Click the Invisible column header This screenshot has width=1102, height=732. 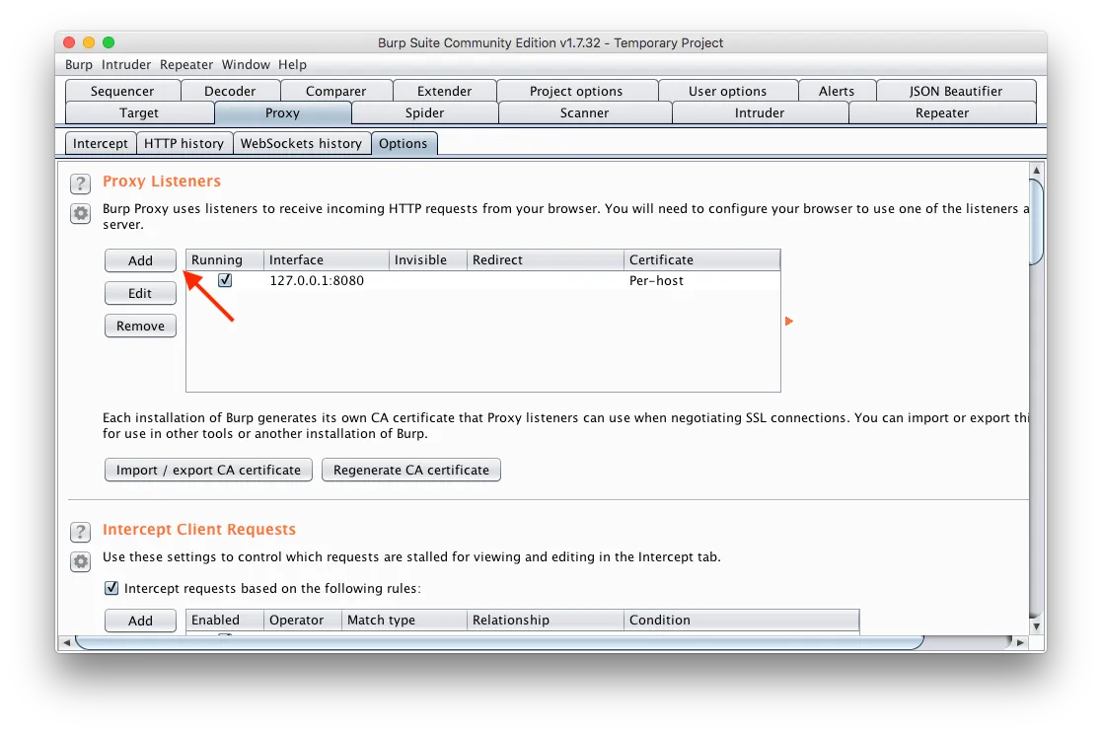pos(428,259)
